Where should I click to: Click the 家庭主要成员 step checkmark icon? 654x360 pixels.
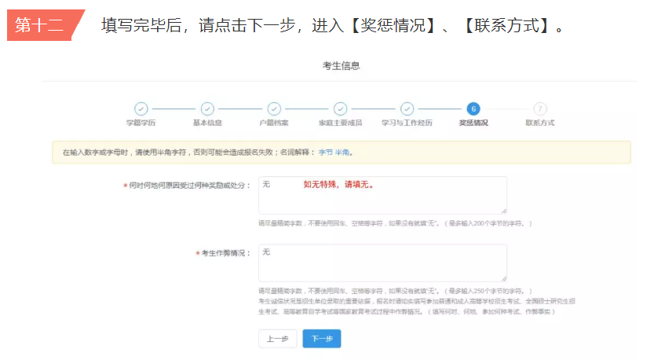pyautogui.click(x=340, y=109)
